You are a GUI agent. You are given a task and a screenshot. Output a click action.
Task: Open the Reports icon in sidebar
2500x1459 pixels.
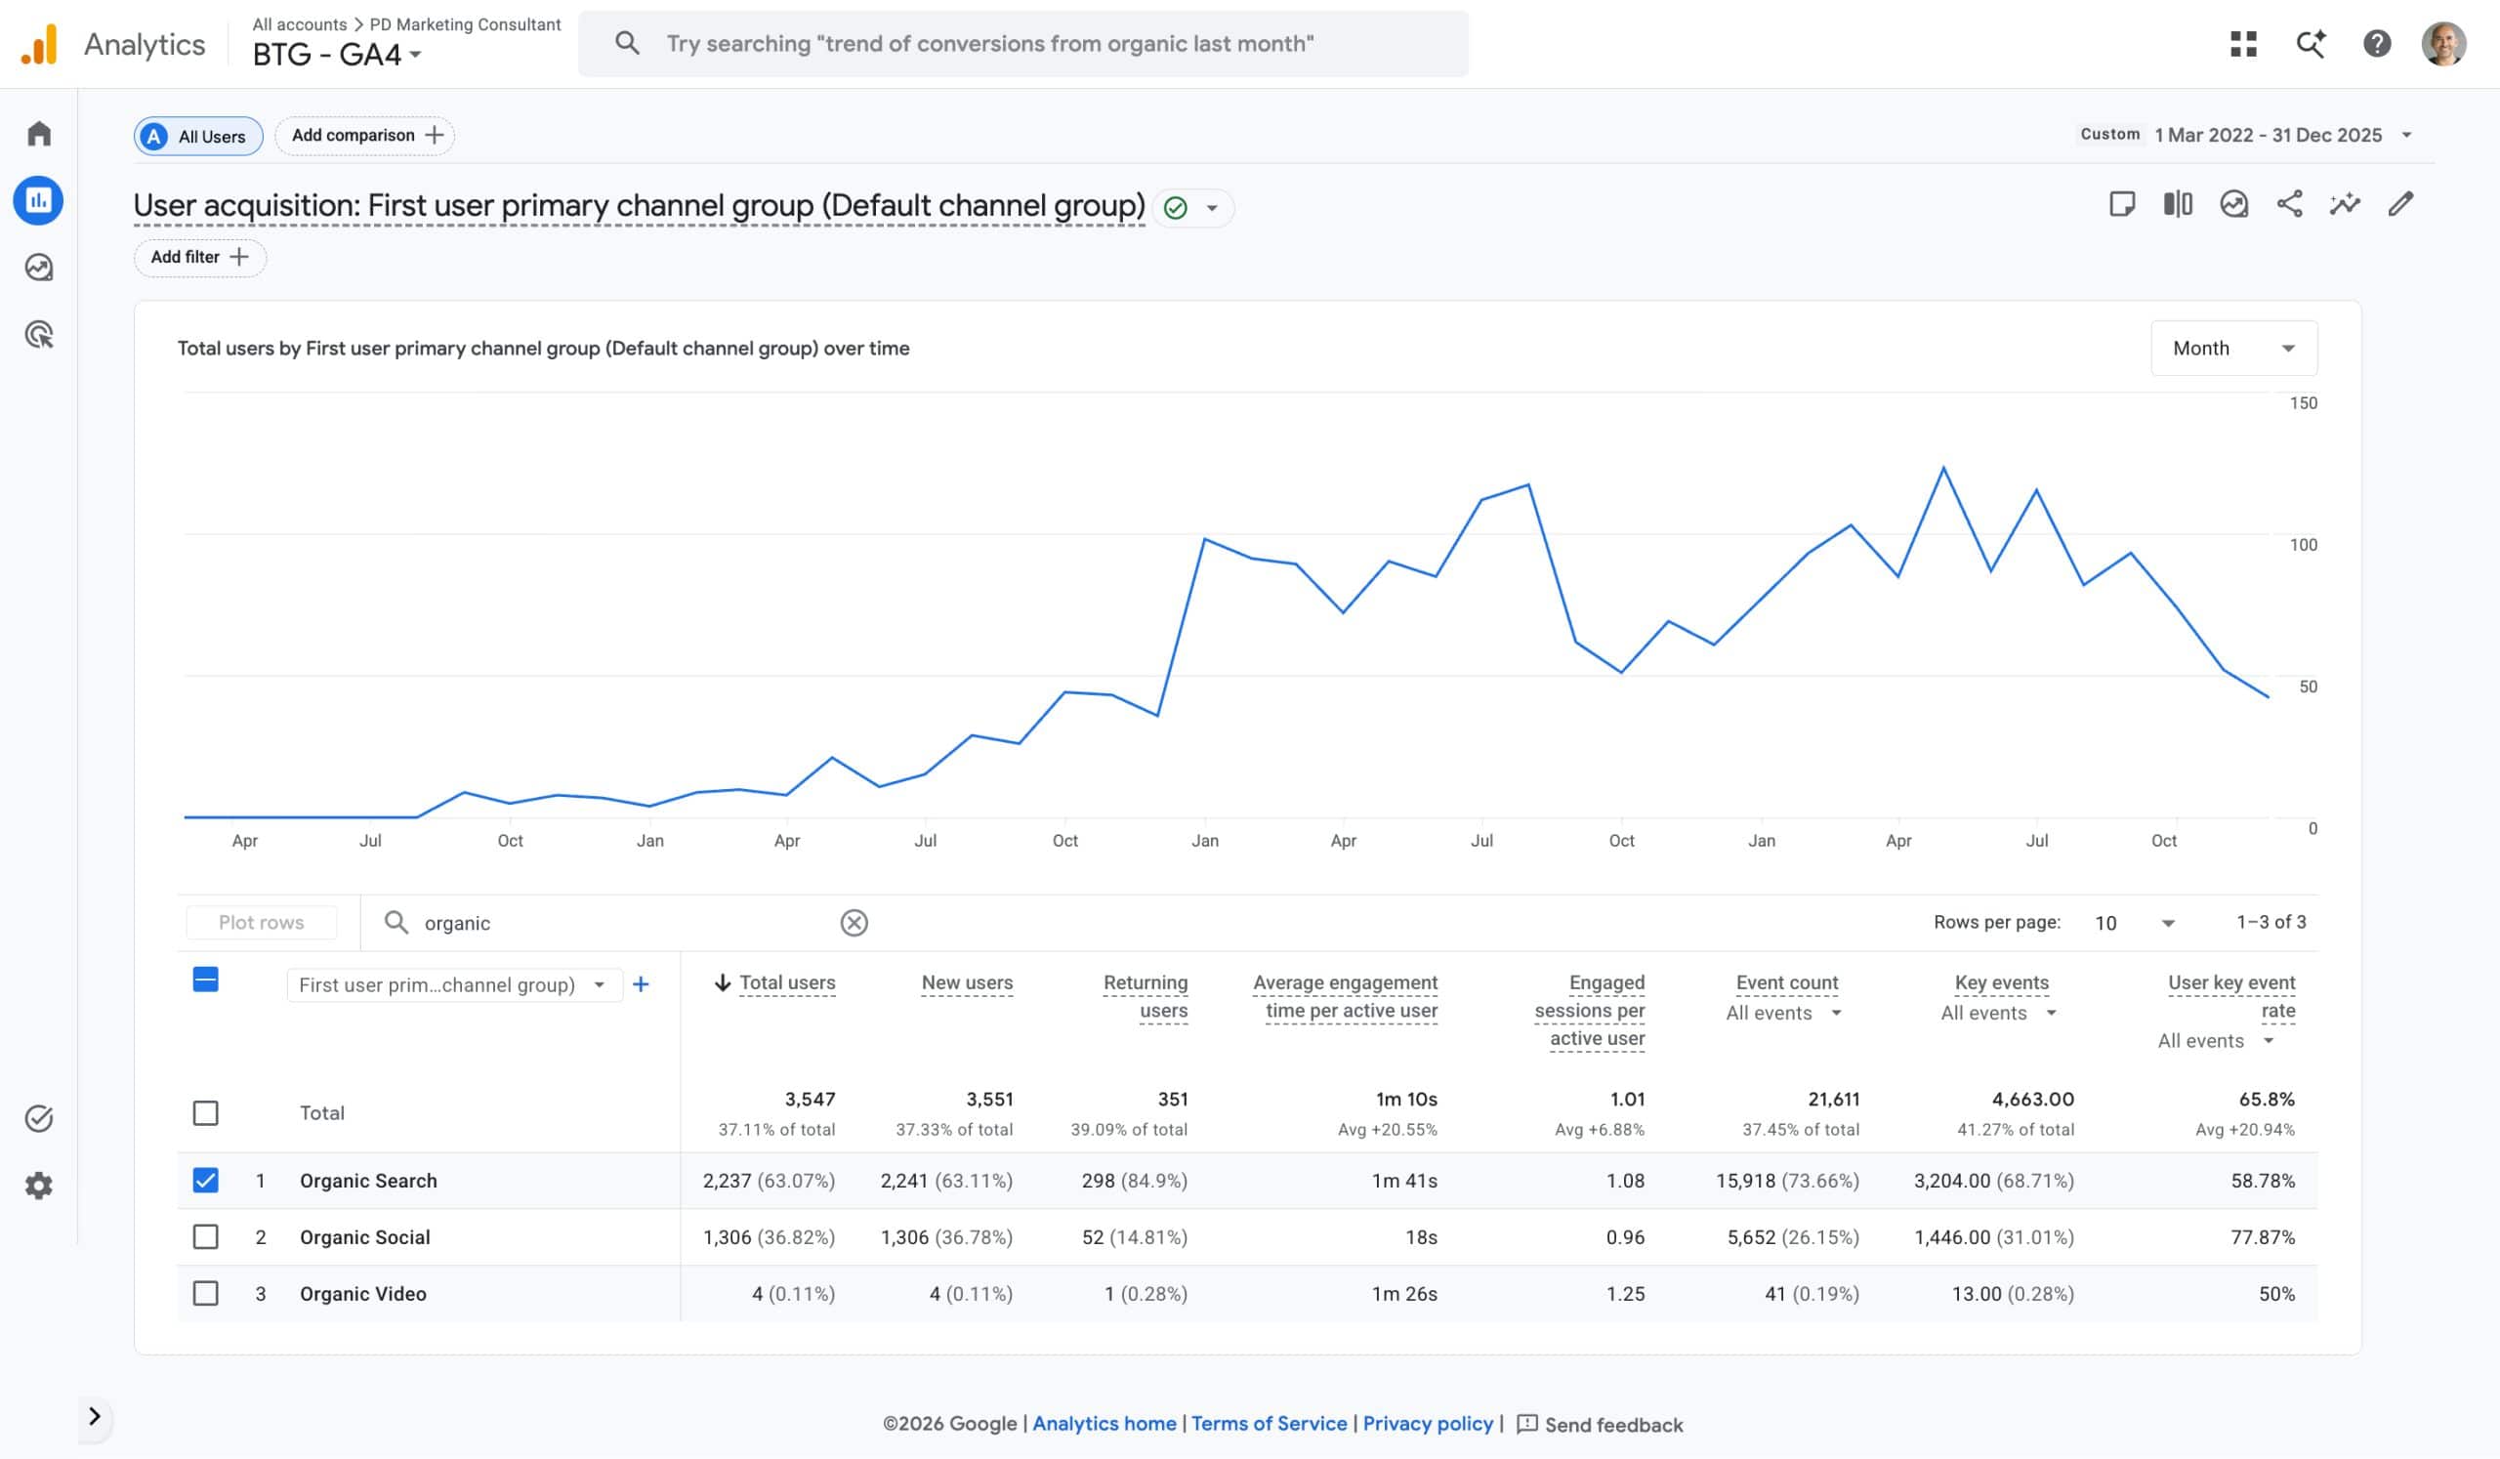pyautogui.click(x=39, y=200)
